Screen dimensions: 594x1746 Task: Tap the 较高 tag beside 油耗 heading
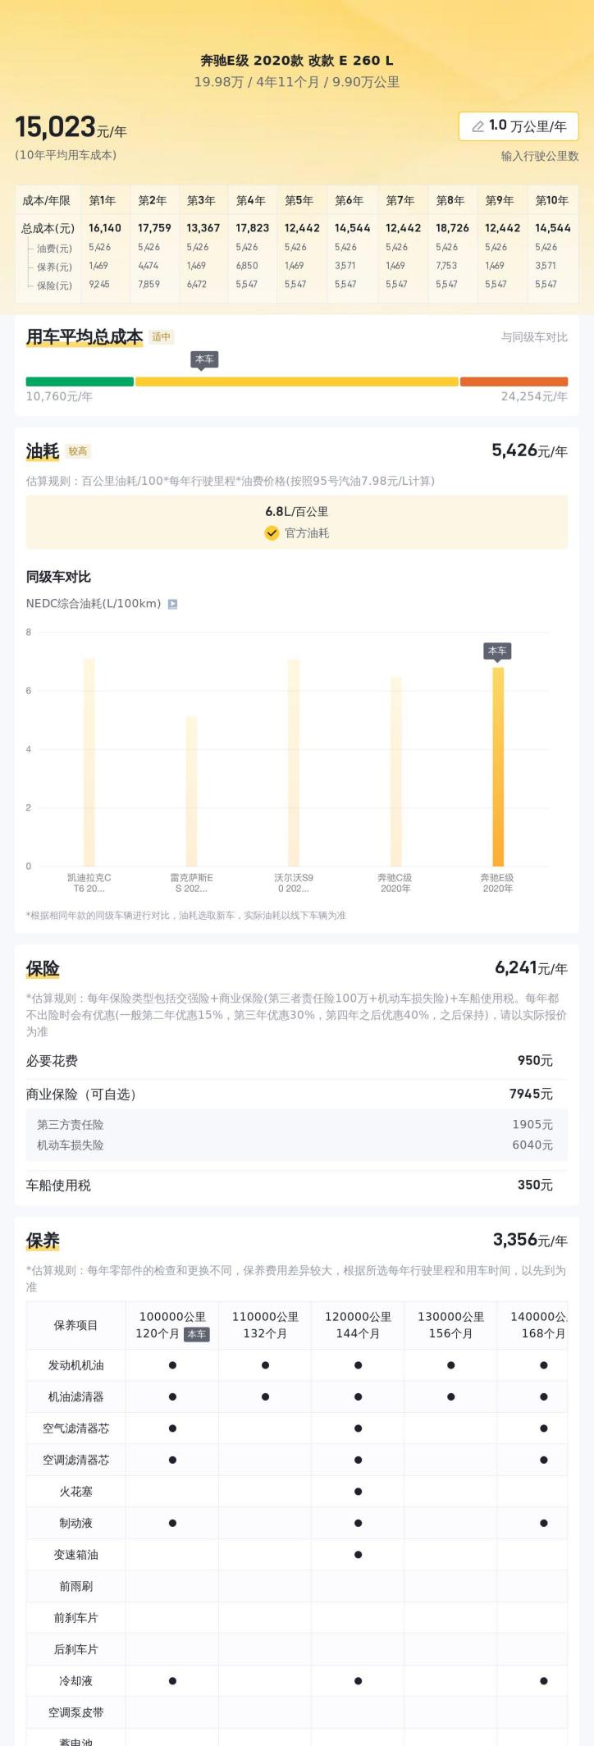point(78,451)
